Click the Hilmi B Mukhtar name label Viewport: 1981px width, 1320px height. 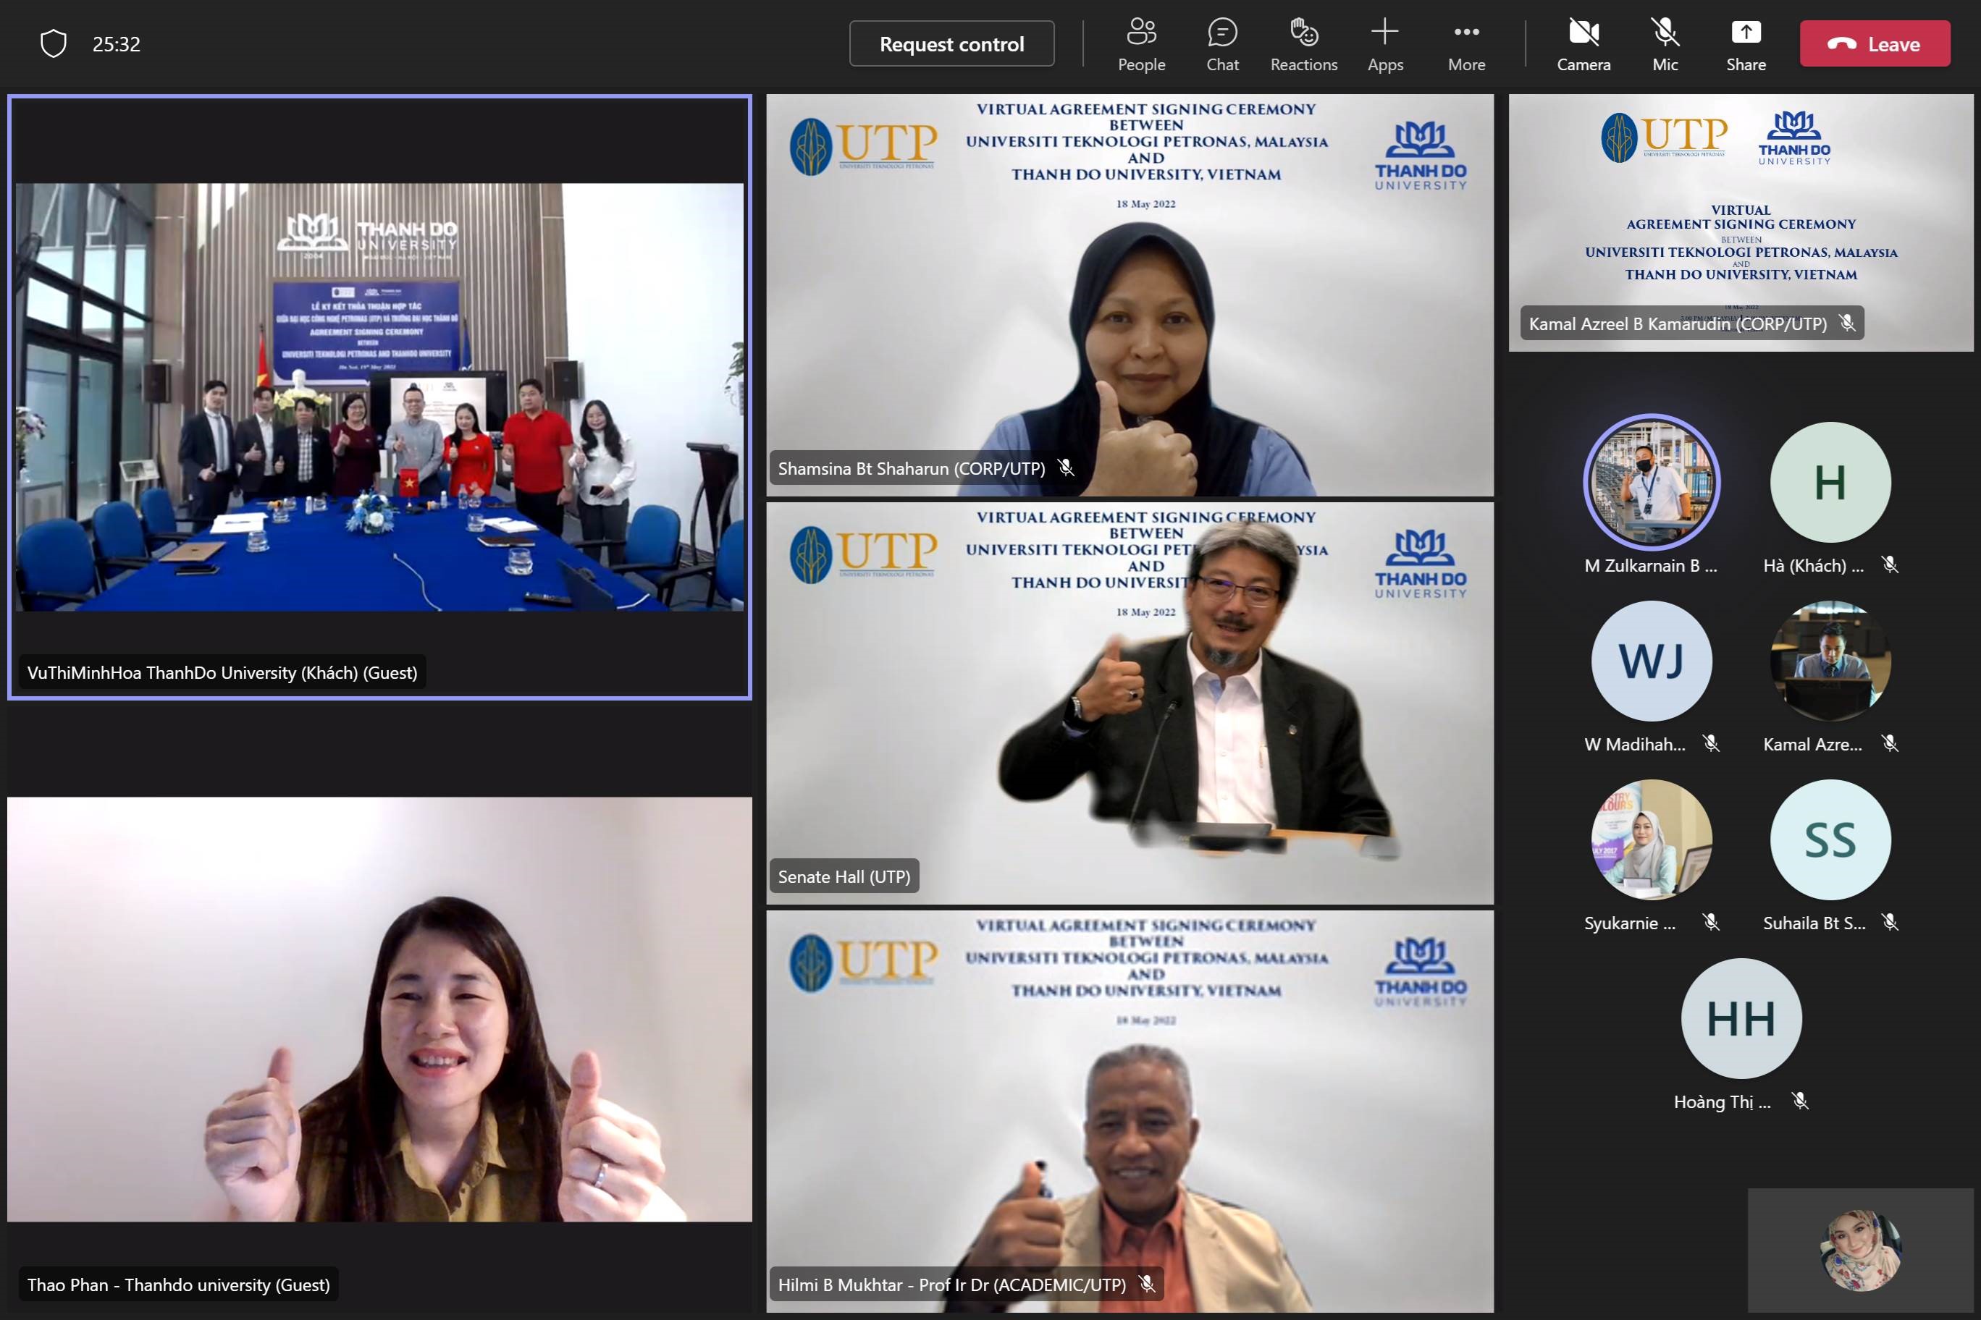click(x=951, y=1285)
